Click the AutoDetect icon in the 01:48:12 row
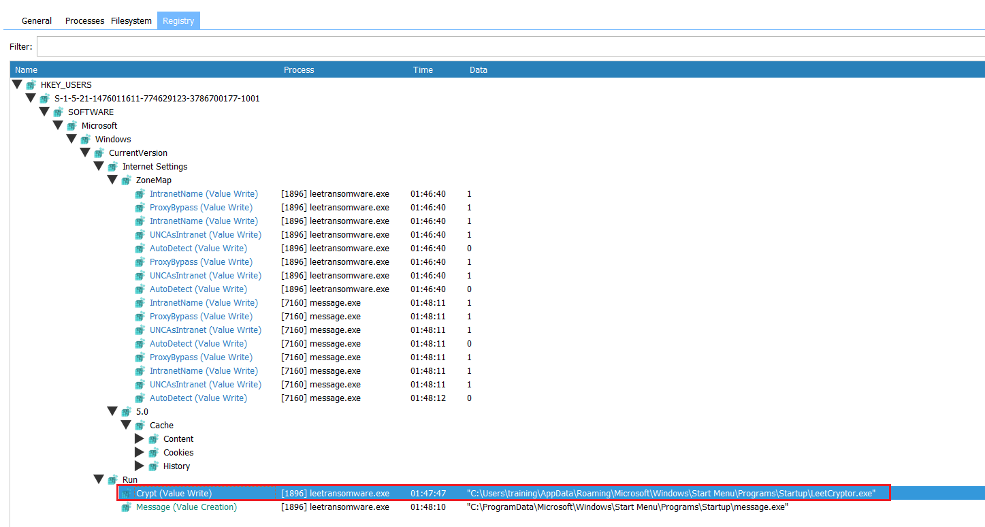Screen dimensions: 985x527 coord(140,398)
